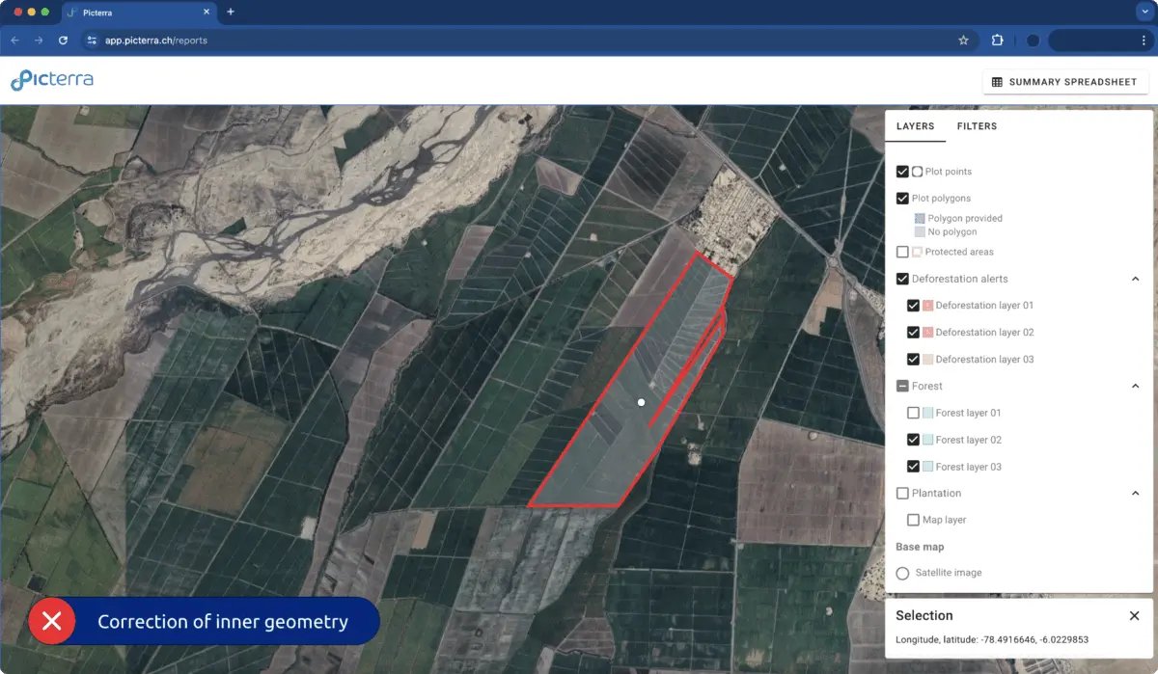Screen dimensions: 1158x674
Task: Bookmark this page with the star
Action: tap(963, 40)
